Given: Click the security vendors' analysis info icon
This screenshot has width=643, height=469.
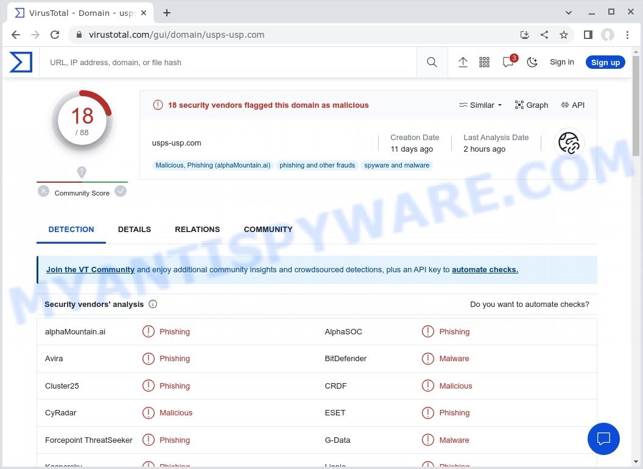Looking at the screenshot, I should click(153, 304).
